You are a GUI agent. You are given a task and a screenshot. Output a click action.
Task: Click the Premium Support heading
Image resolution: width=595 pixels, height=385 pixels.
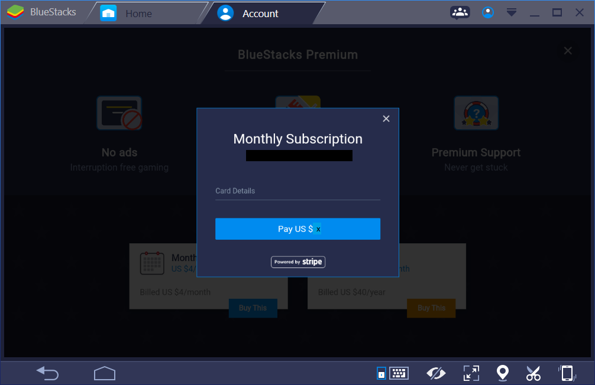click(476, 153)
